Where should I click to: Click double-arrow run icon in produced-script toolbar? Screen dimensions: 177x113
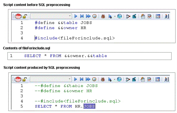pos(88,79)
